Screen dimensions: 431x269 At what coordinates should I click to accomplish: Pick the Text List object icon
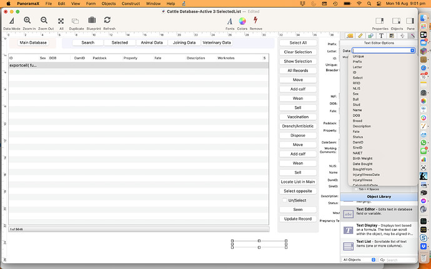349,246
